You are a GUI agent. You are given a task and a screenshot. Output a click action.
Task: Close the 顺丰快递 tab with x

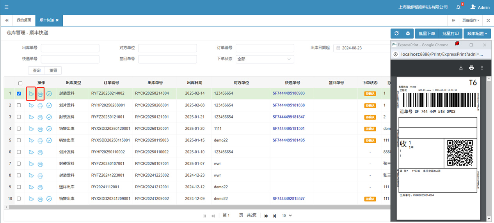57,20
